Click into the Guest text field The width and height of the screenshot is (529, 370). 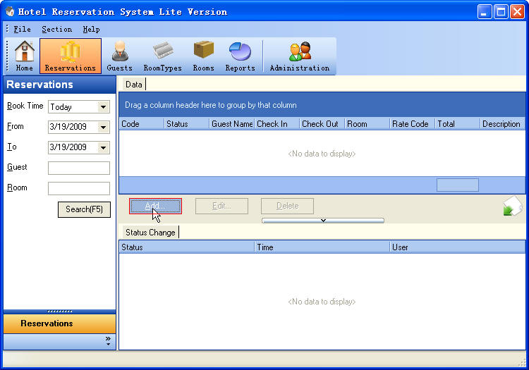[78, 168]
